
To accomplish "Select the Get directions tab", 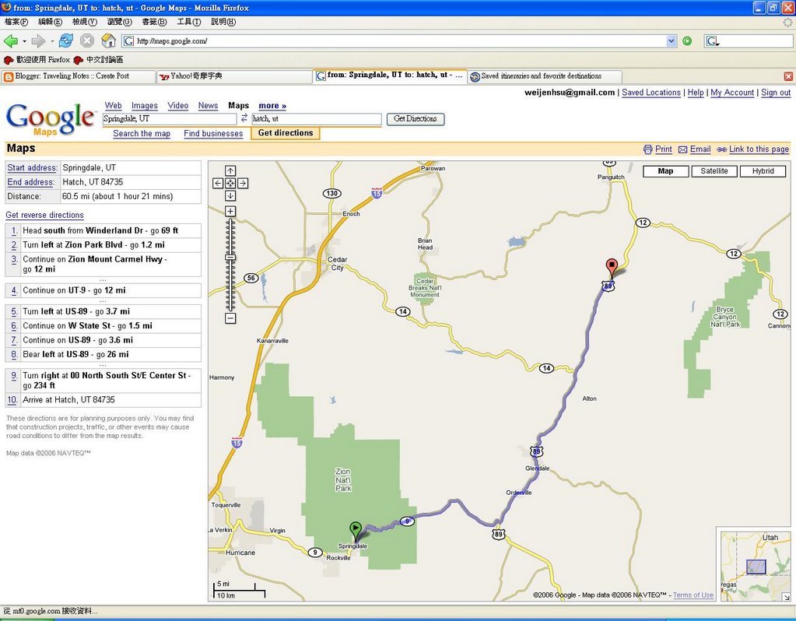I will [x=286, y=133].
